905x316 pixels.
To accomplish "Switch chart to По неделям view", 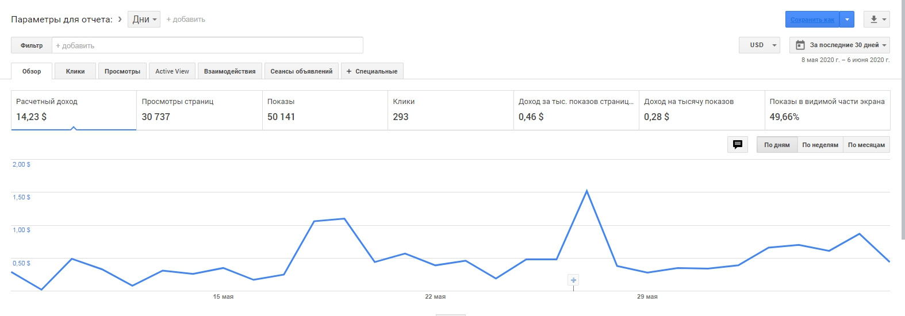I will (820, 145).
